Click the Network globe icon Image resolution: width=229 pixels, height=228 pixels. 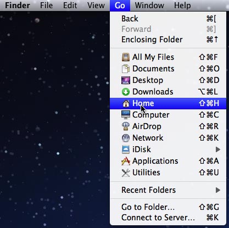[x=126, y=138]
